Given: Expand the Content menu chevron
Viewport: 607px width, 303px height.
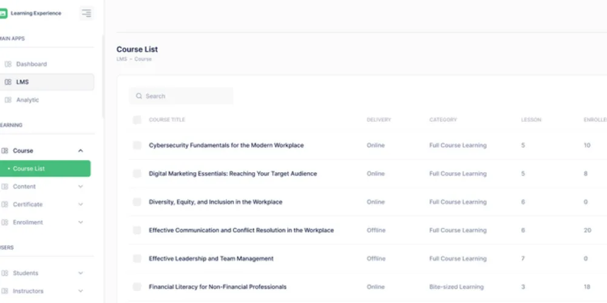Looking at the screenshot, I should point(81,186).
